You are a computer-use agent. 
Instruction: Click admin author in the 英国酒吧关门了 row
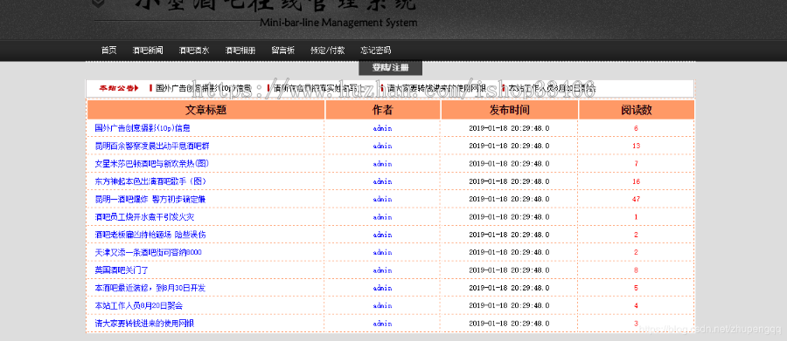tap(382, 269)
